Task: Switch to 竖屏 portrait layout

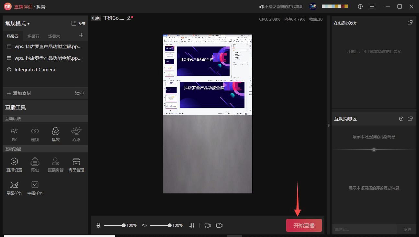Action: (78, 24)
